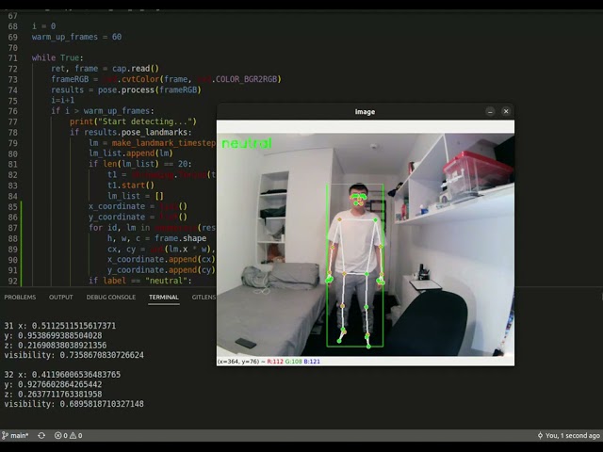The height and width of the screenshot is (452, 603).
Task: Click the synchronize changes icon in status bar
Action: [x=41, y=435]
